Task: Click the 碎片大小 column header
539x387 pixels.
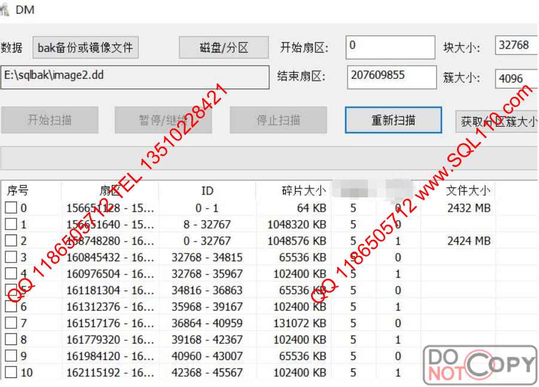Action: tap(303, 191)
